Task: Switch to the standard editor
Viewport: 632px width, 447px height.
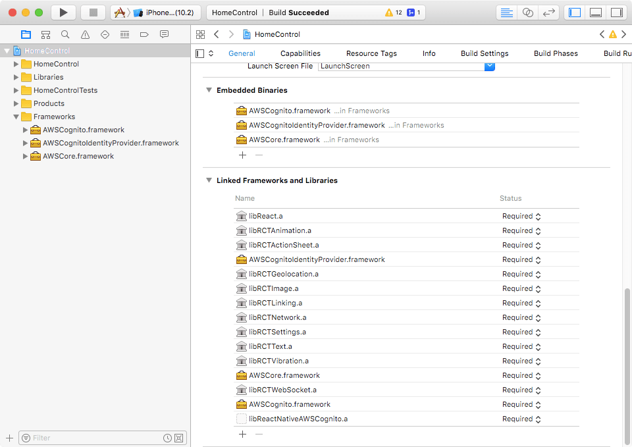Action: tap(507, 13)
